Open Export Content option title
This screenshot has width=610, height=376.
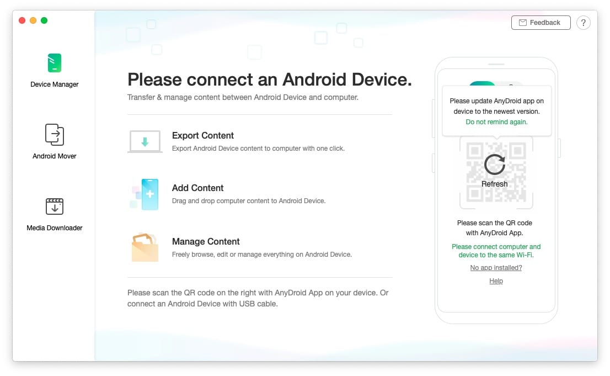[x=202, y=136]
